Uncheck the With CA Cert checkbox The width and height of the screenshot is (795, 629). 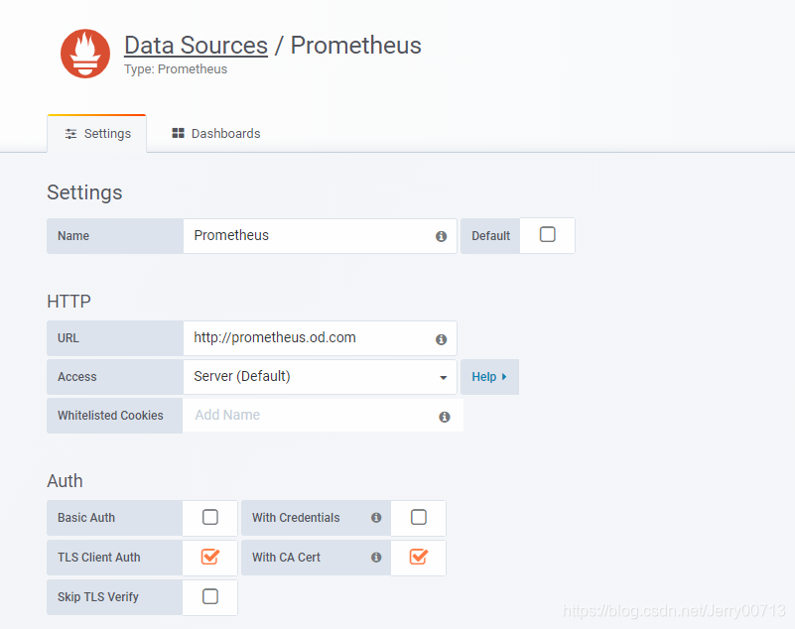click(x=418, y=557)
